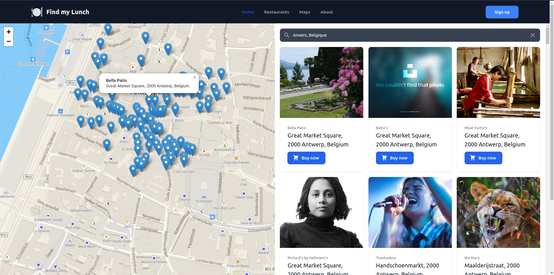Buy now for Bella Patio
Screen dimensions: 554x275
pos(306,158)
